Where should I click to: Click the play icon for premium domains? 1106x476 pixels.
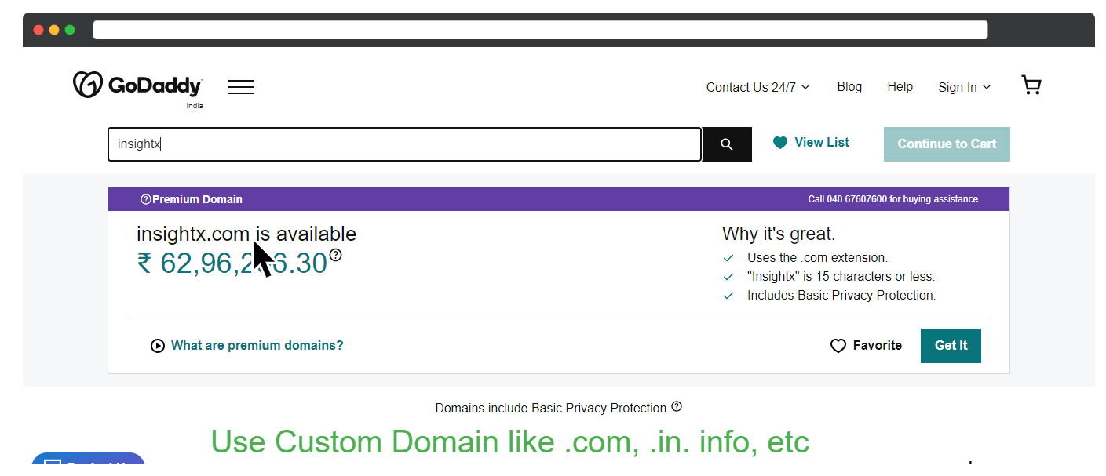[158, 346]
